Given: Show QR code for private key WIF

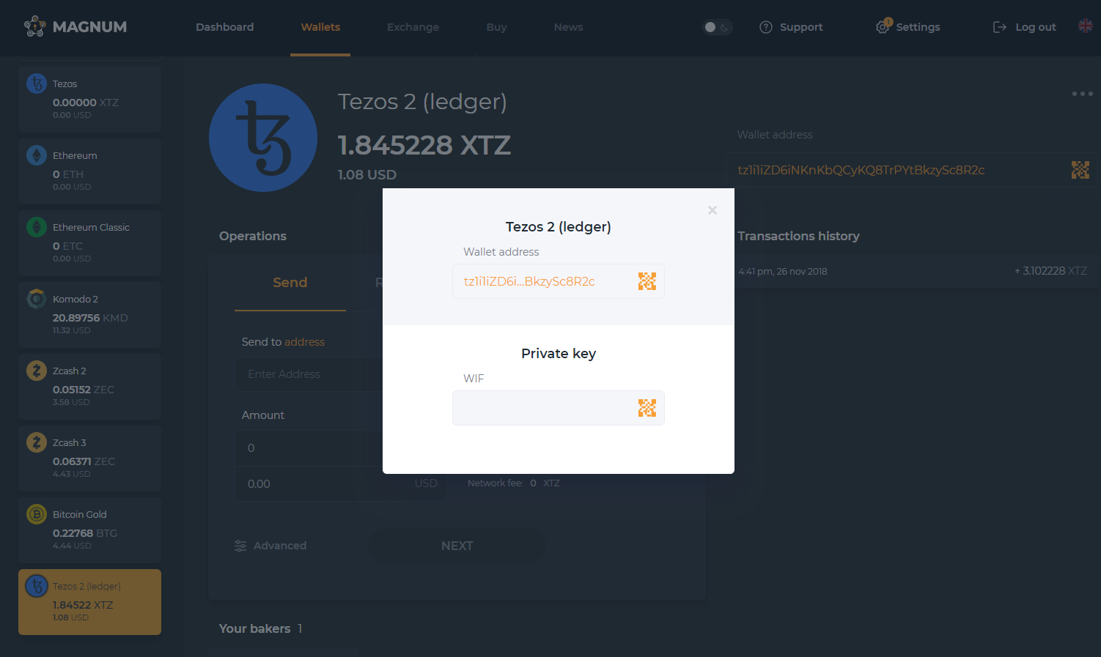Looking at the screenshot, I should point(647,408).
